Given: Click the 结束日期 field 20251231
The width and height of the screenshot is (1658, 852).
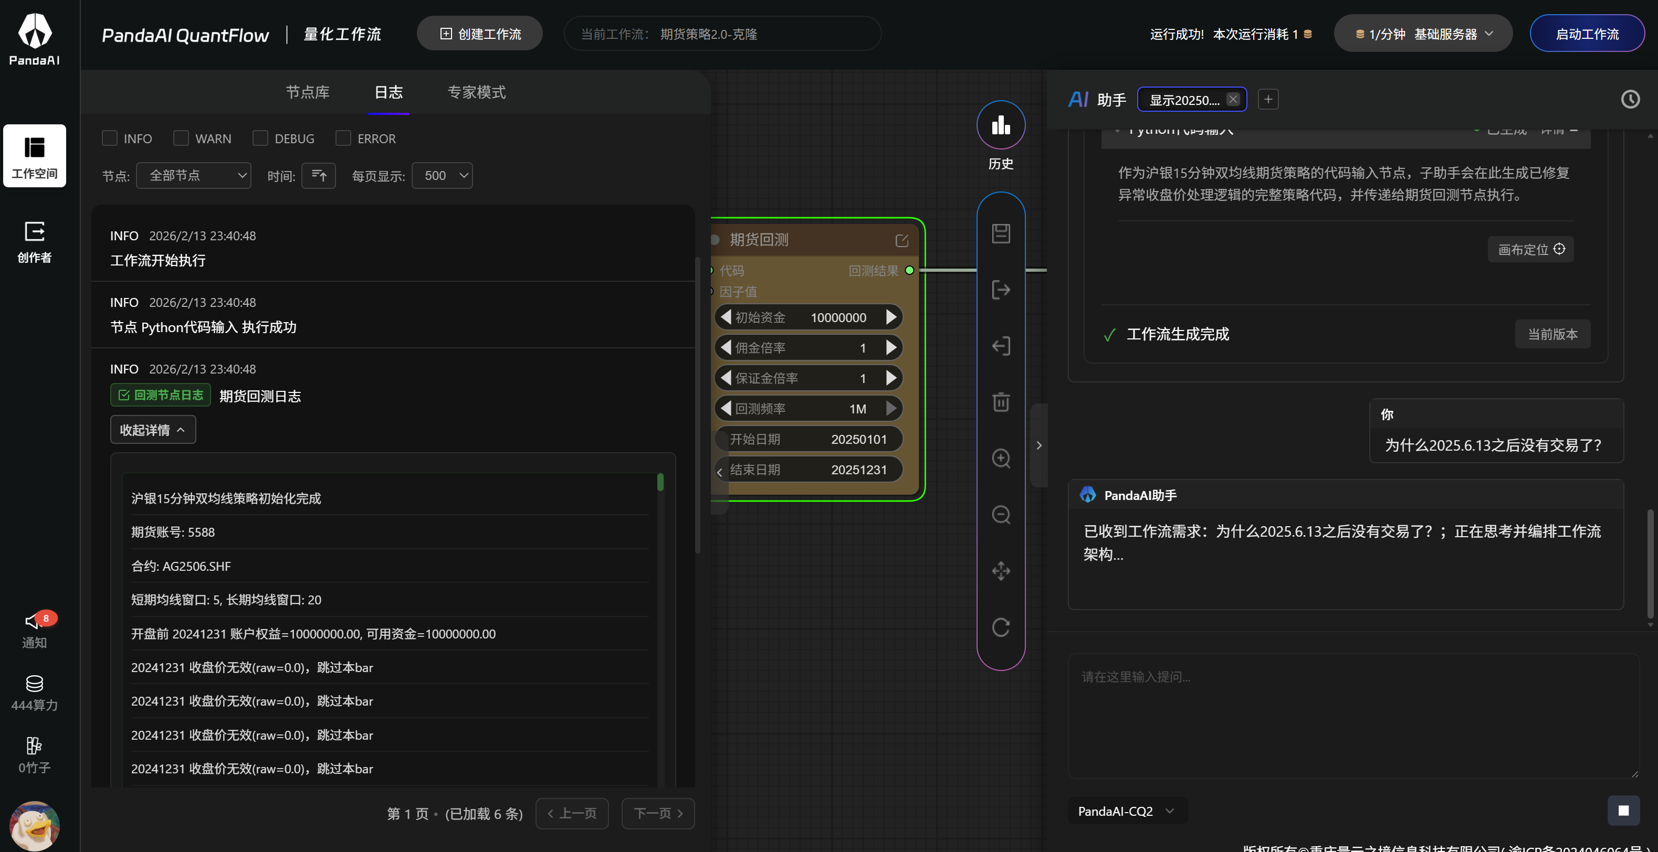Looking at the screenshot, I should (x=809, y=470).
